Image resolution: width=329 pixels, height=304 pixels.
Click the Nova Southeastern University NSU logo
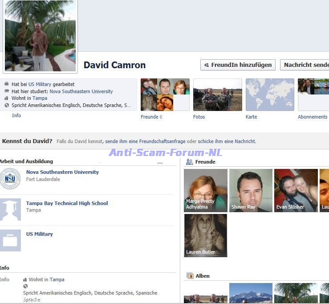pyautogui.click(x=10, y=179)
